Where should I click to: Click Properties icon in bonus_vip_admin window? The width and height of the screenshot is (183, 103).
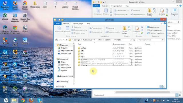(162, 11)
